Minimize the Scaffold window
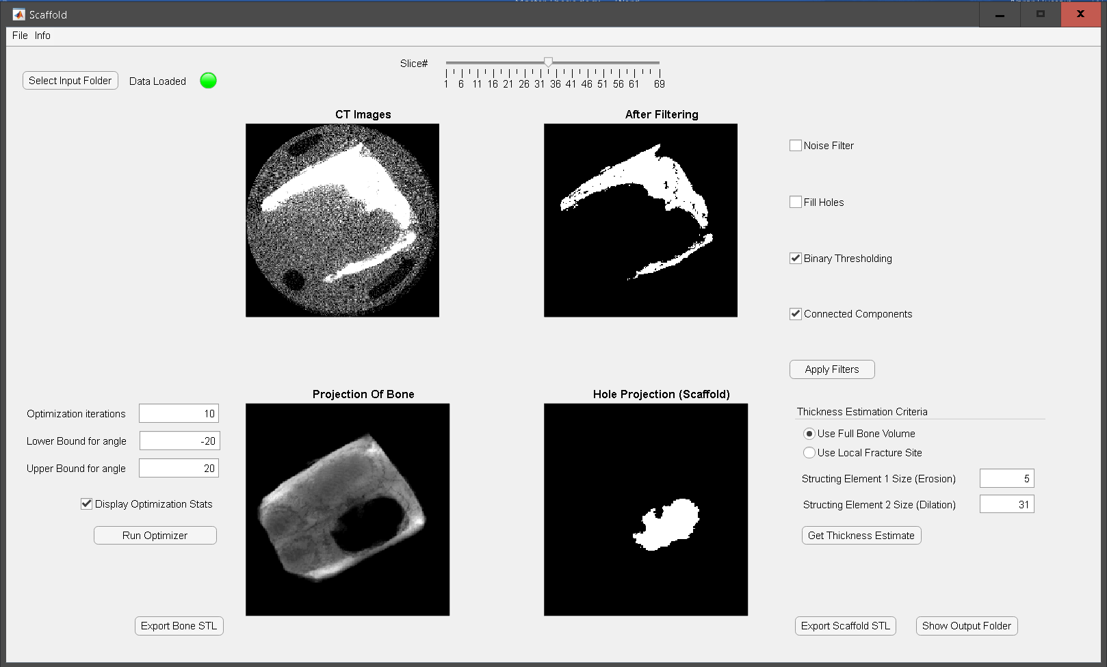Screen dimensions: 1107x667 pyautogui.click(x=1000, y=14)
